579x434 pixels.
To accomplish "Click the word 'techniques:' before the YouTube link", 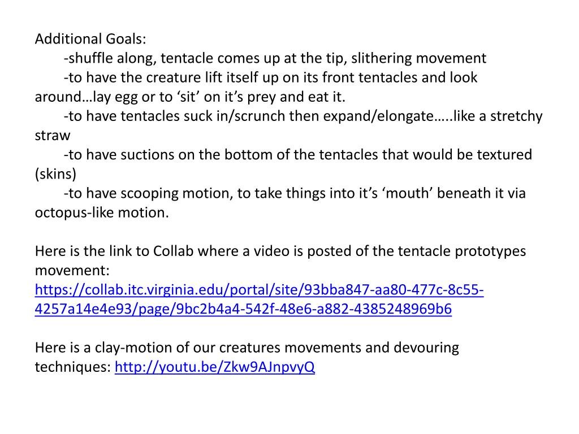I will [73, 367].
